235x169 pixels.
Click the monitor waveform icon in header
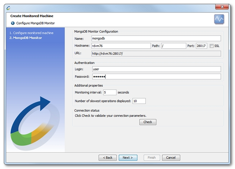(219, 19)
